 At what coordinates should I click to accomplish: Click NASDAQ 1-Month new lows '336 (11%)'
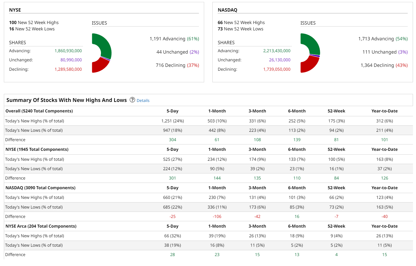coord(217,207)
